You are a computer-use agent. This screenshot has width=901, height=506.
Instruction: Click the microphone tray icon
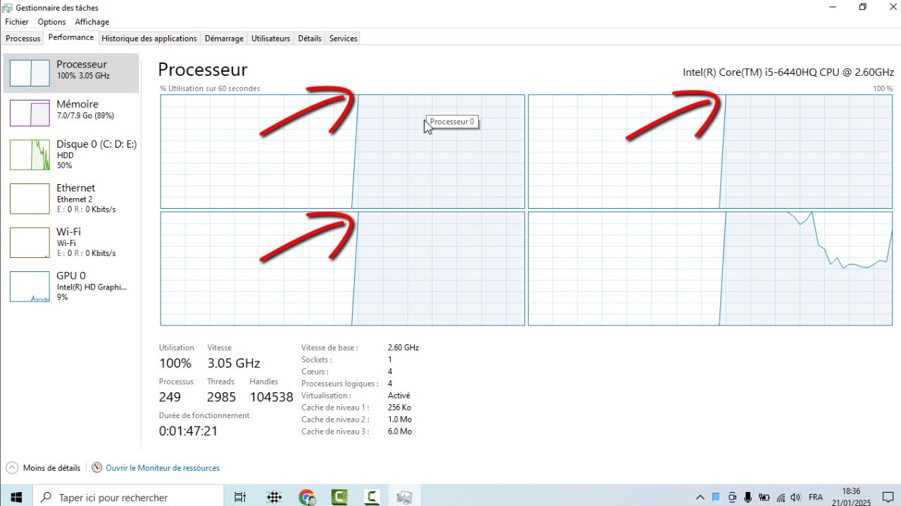748,498
